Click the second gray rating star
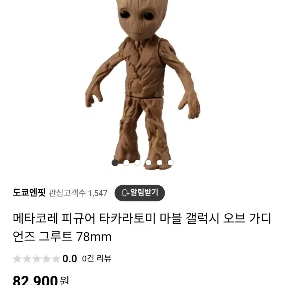 27,258
